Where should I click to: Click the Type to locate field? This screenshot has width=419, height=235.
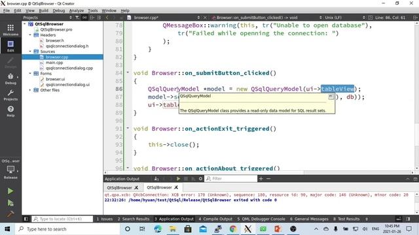62,219
